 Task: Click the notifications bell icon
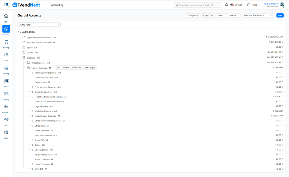tap(226, 5)
